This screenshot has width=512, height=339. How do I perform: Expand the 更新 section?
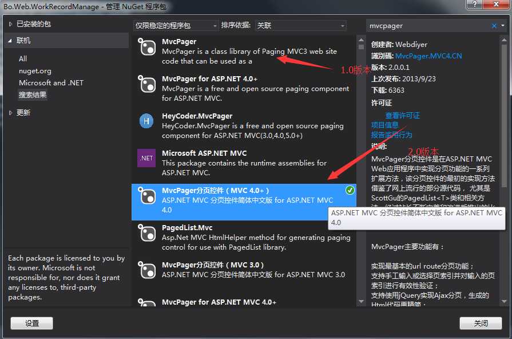[10, 113]
